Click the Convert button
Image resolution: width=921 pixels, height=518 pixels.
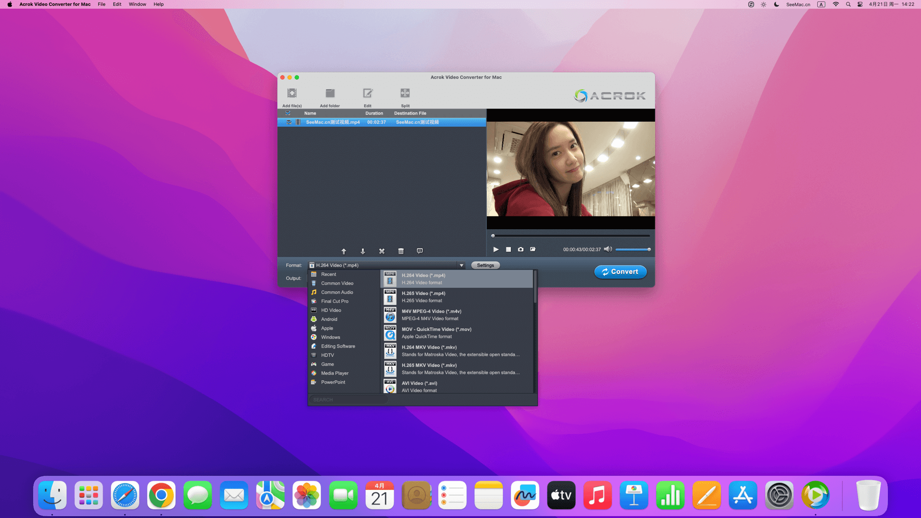620,272
